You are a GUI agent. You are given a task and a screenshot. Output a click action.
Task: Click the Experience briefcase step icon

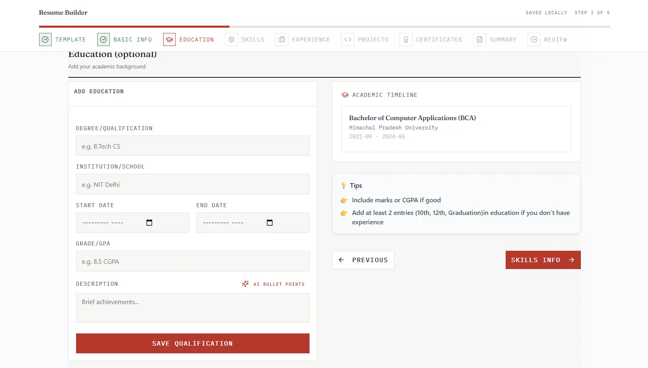[282, 39]
